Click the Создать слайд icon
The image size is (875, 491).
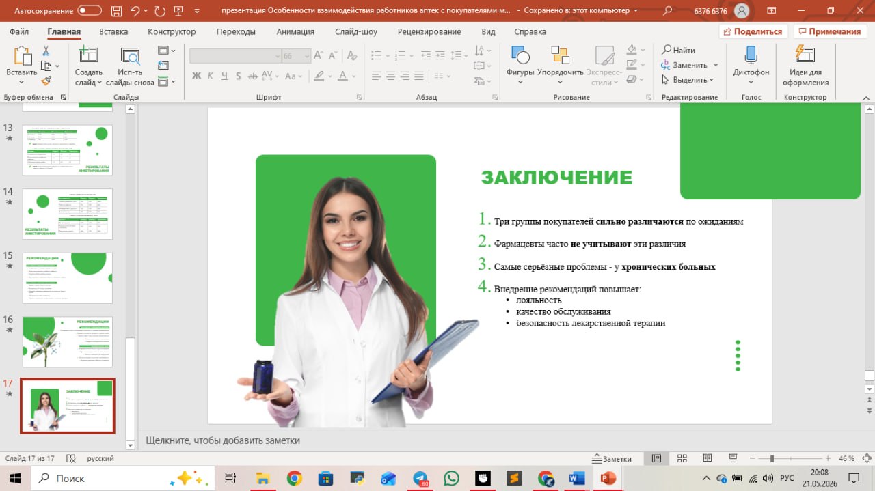[88, 56]
